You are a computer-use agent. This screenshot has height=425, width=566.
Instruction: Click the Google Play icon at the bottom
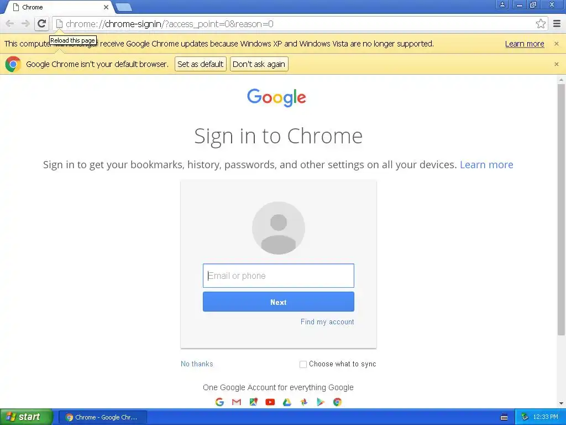tap(321, 402)
